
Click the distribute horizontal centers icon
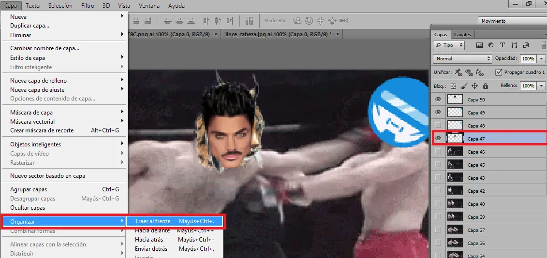[218, 21]
